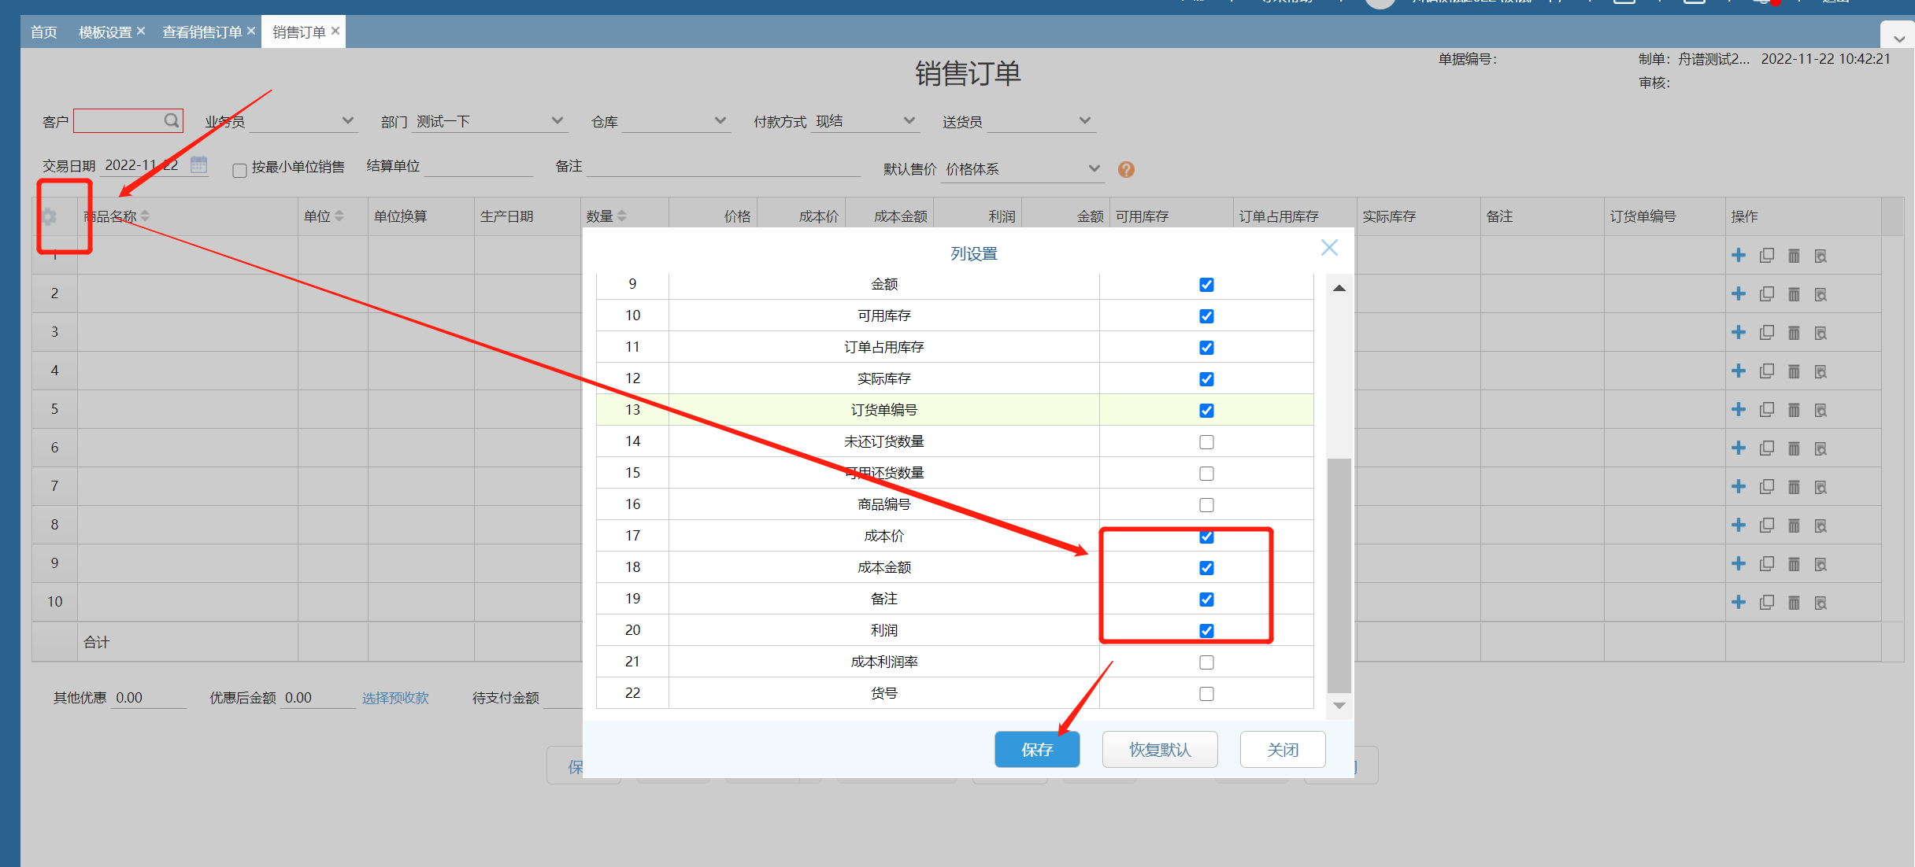The height and width of the screenshot is (867, 1915).
Task: Copy row 2 with the duplicate icon
Action: (1766, 293)
